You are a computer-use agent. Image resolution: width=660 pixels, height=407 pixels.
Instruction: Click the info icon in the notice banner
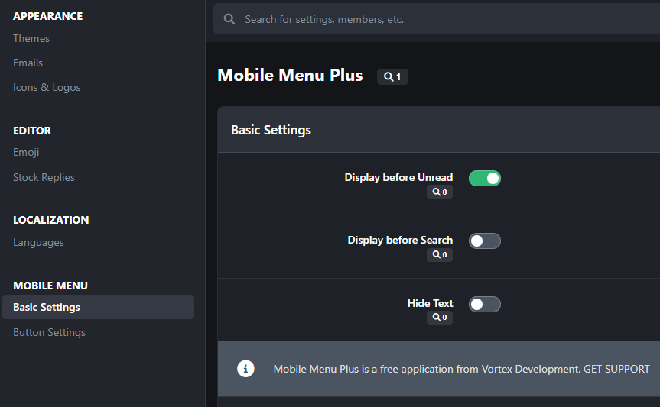245,369
